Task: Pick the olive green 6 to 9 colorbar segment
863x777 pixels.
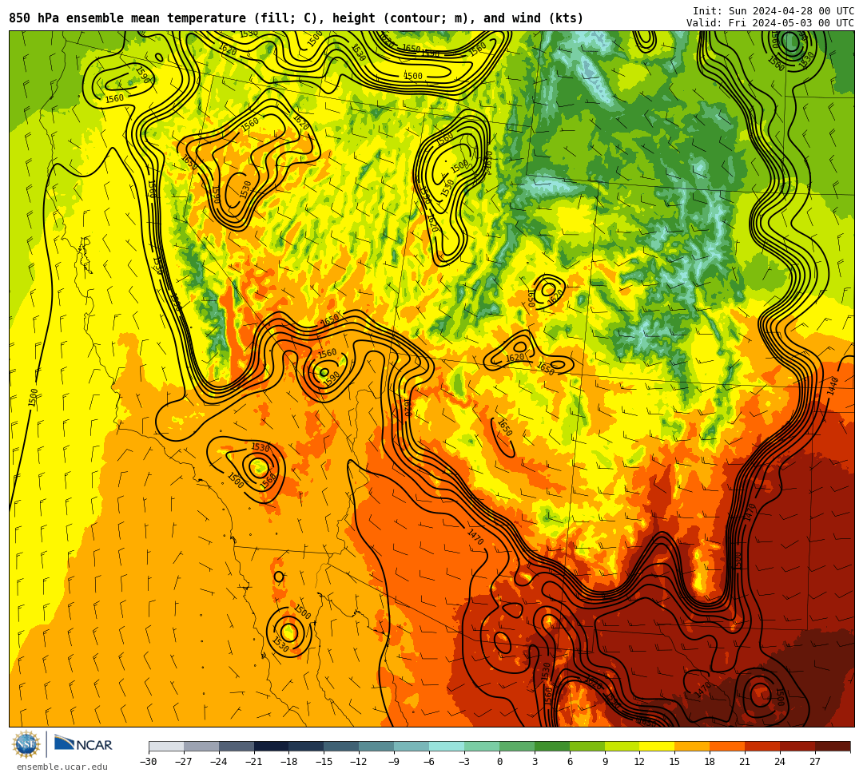Action: (587, 746)
